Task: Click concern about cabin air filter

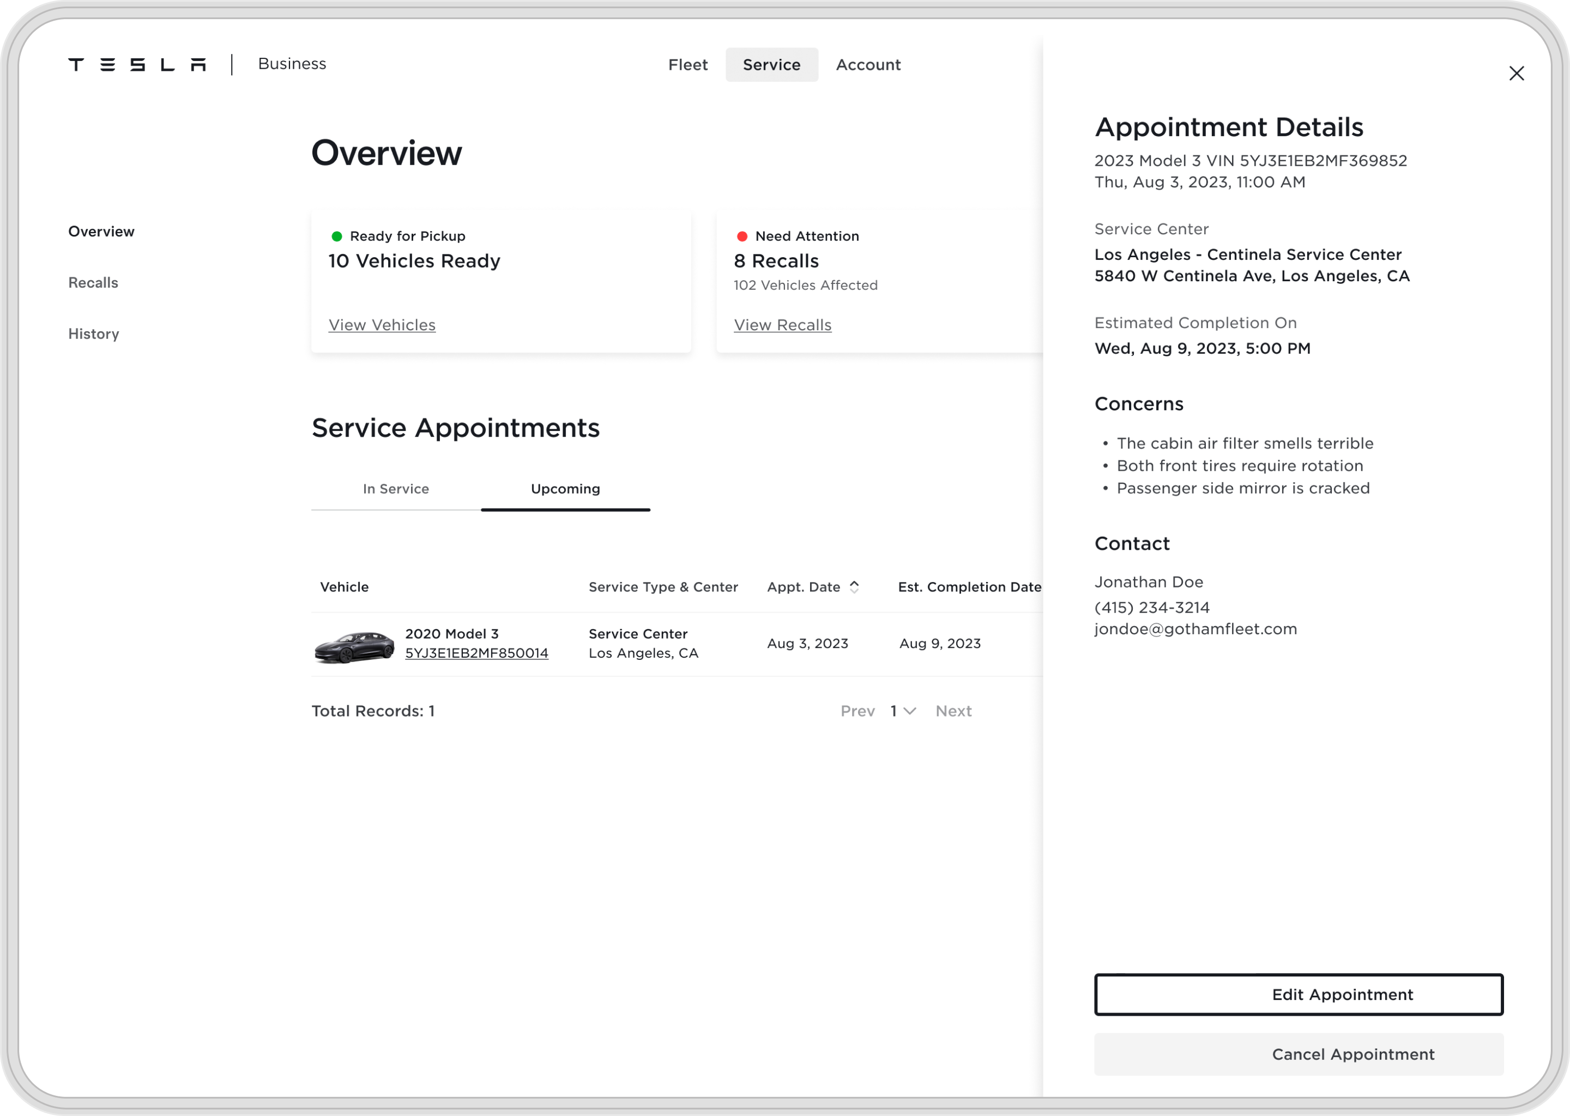Action: pyautogui.click(x=1245, y=443)
